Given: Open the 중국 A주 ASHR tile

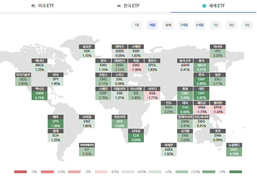Looking at the screenshot, I should (185, 65).
